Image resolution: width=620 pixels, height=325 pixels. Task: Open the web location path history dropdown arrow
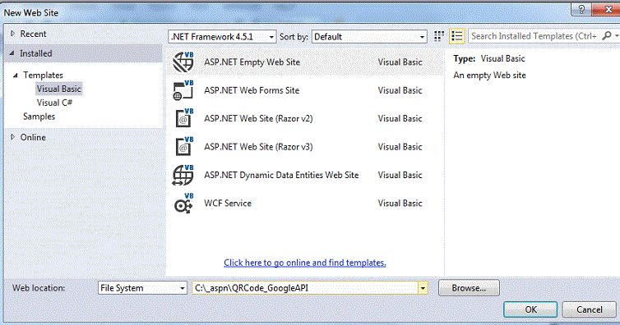[423, 288]
